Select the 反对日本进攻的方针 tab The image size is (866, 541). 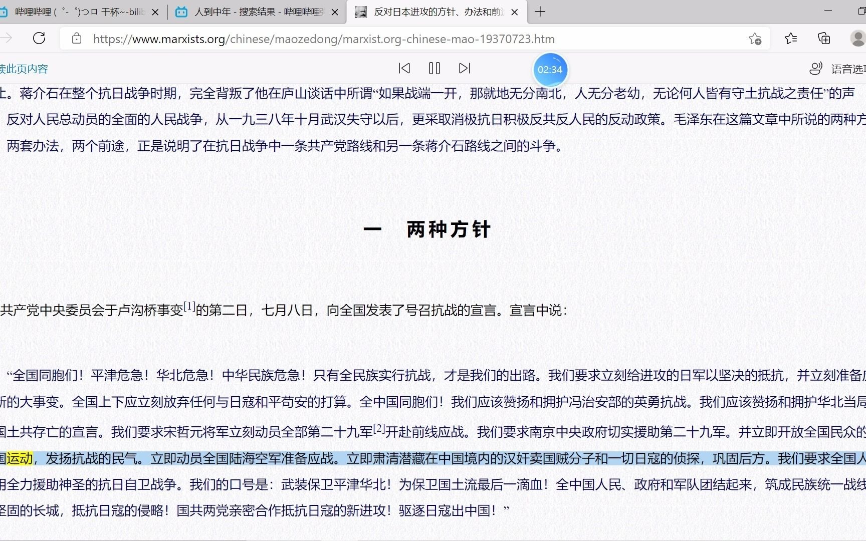tap(437, 12)
